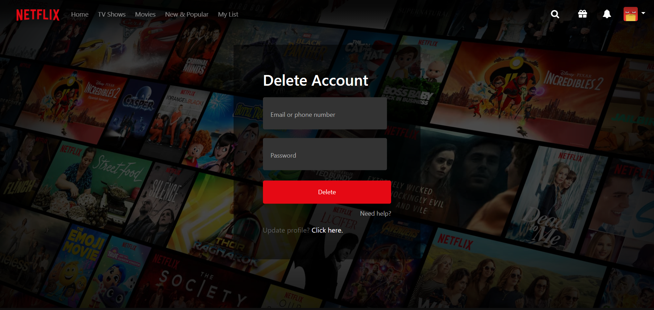Expand the profile dropdown arrow
The width and height of the screenshot is (654, 310).
[x=643, y=13]
